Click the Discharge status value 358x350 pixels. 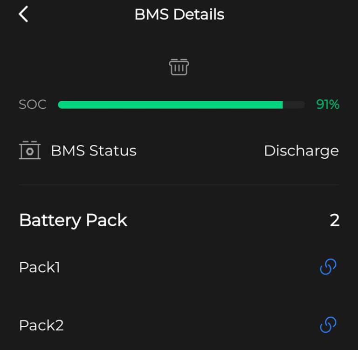coord(301,151)
